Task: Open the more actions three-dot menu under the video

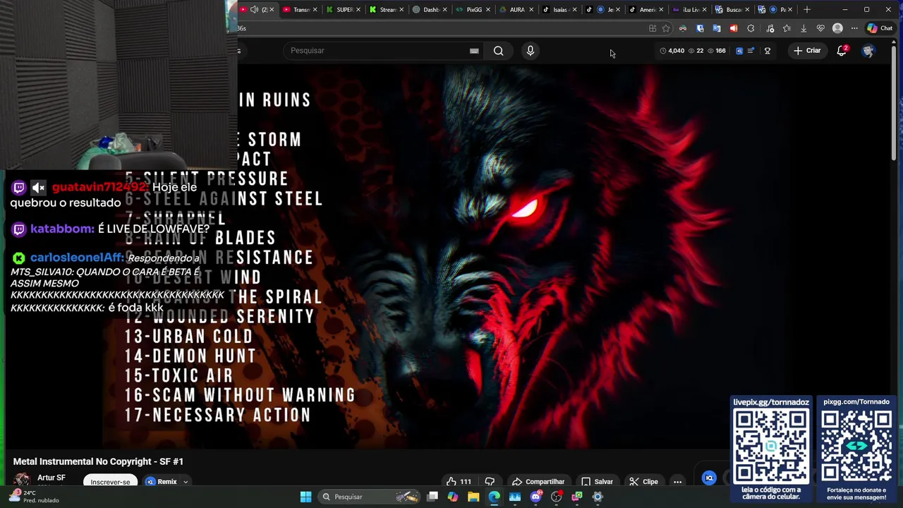Action: (x=677, y=482)
